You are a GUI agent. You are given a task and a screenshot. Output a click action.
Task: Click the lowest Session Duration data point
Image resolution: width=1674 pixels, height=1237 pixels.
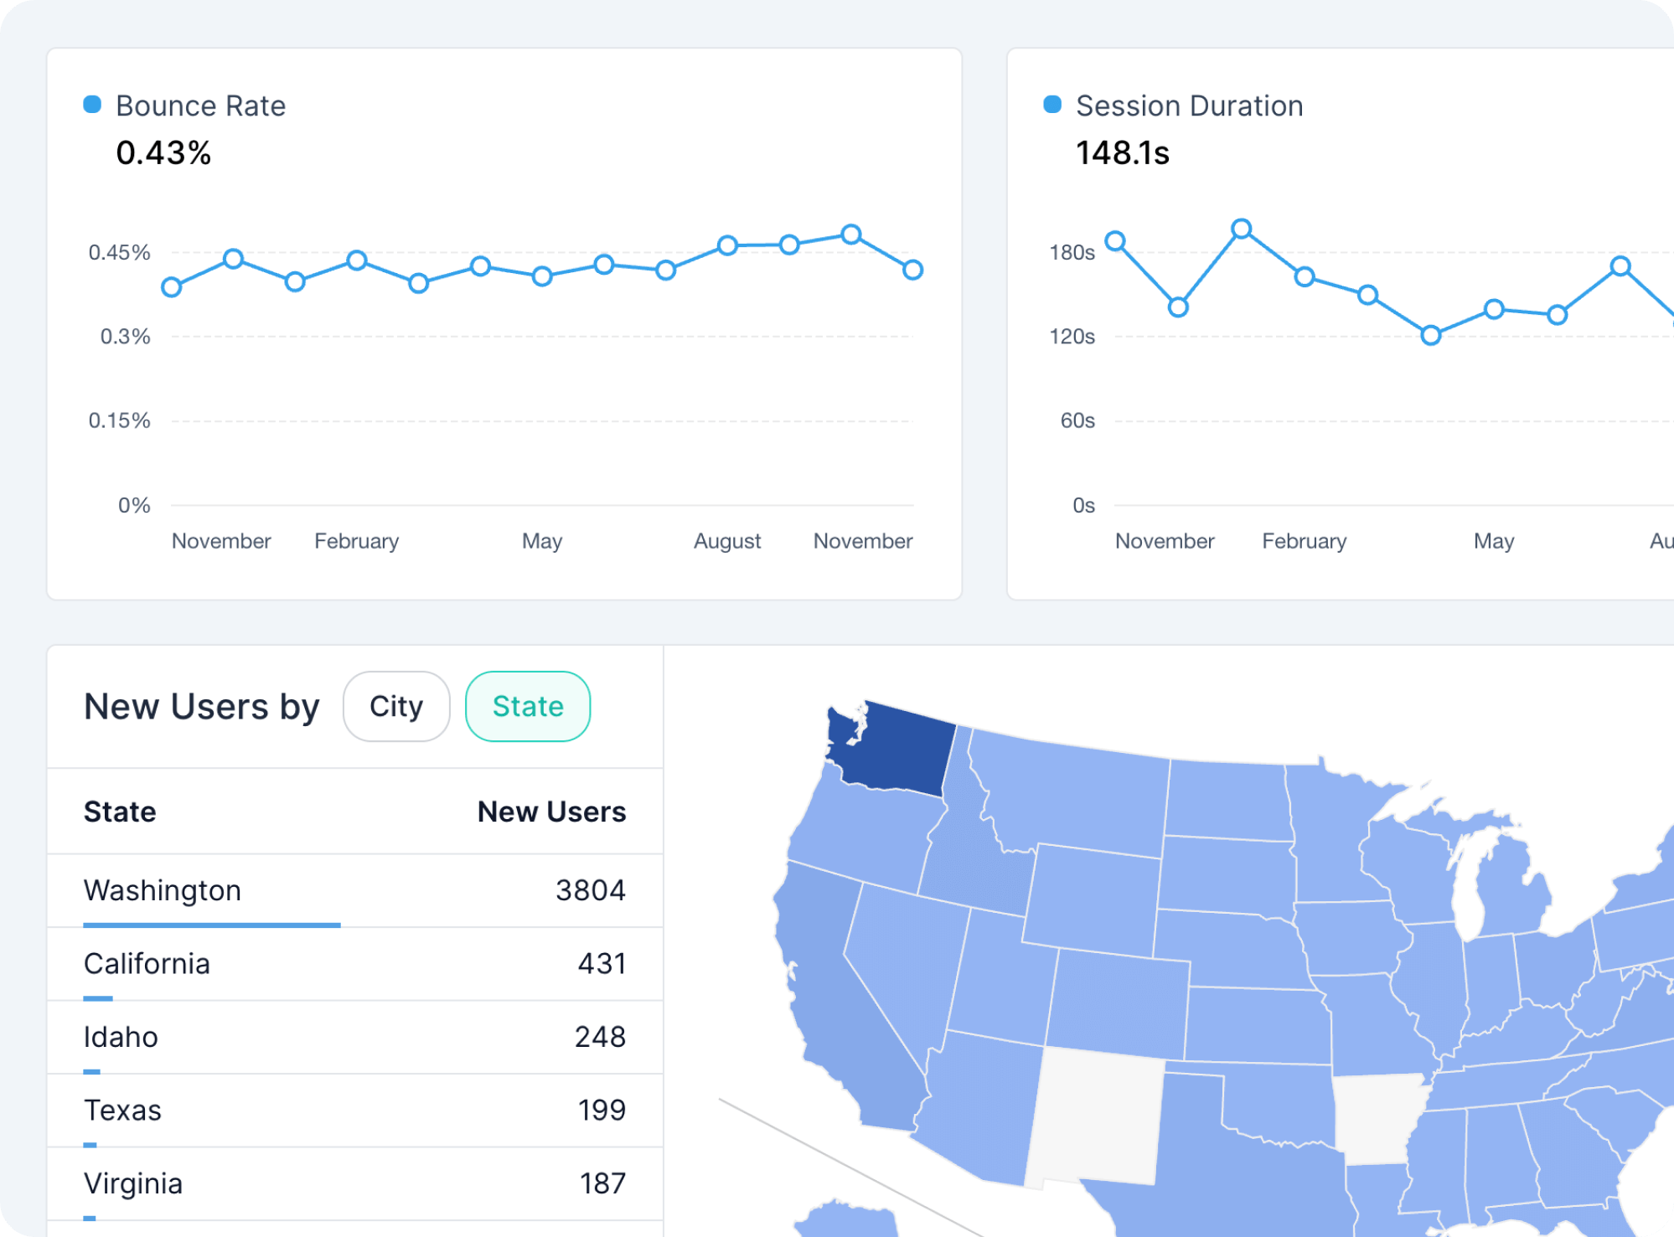1431,336
